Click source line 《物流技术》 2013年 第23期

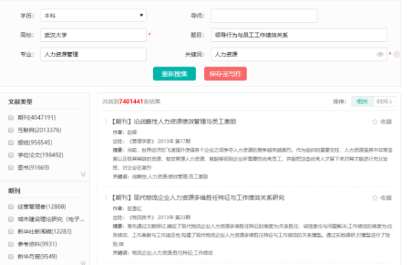click(x=152, y=217)
